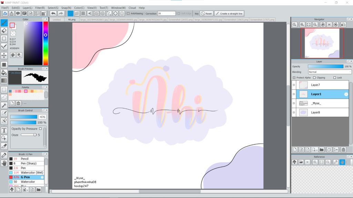Hide Layer8 visibility dot
The width and height of the screenshot is (353, 198).
coord(294,112)
